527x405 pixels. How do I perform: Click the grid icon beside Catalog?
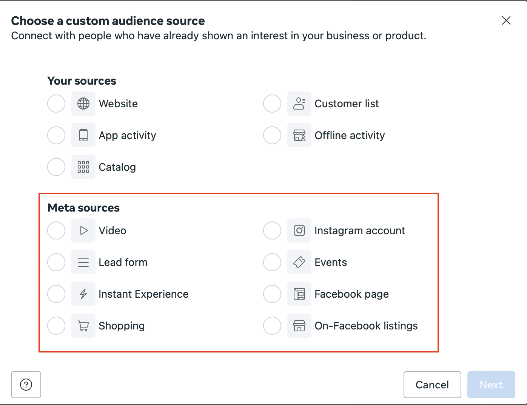pyautogui.click(x=83, y=167)
